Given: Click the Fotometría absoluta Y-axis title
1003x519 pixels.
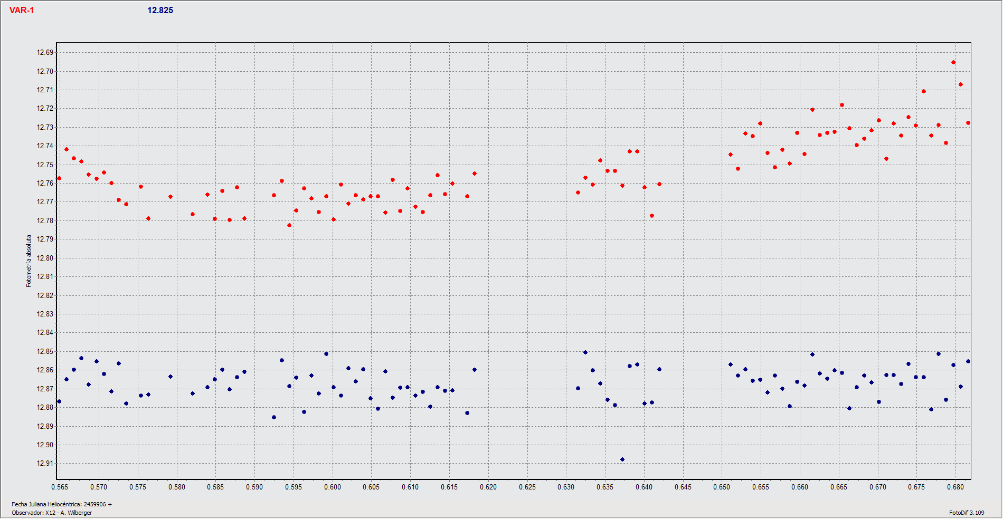Looking at the screenshot, I should 29,261.
